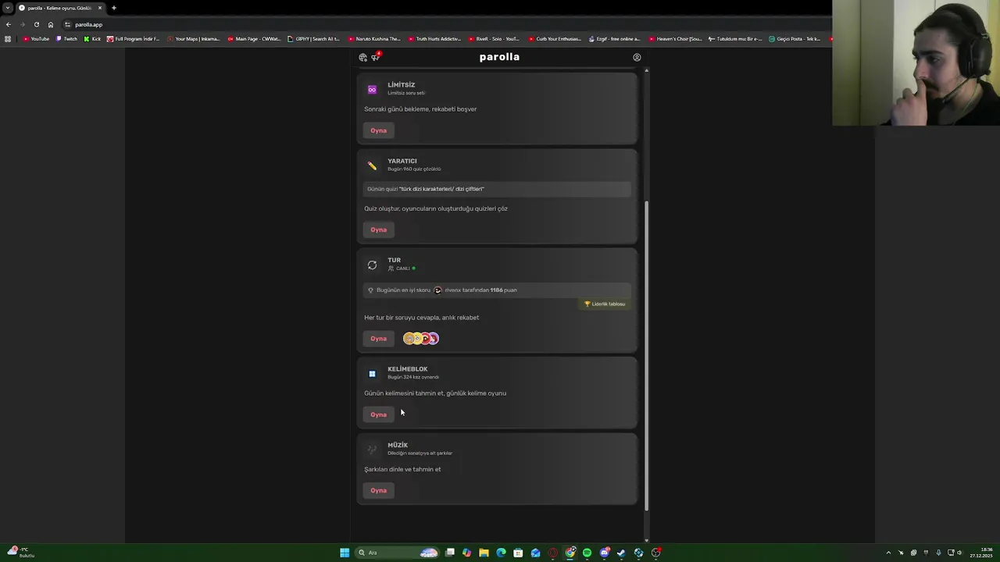
Task: Open File Explorer from the taskbar
Action: click(x=484, y=553)
